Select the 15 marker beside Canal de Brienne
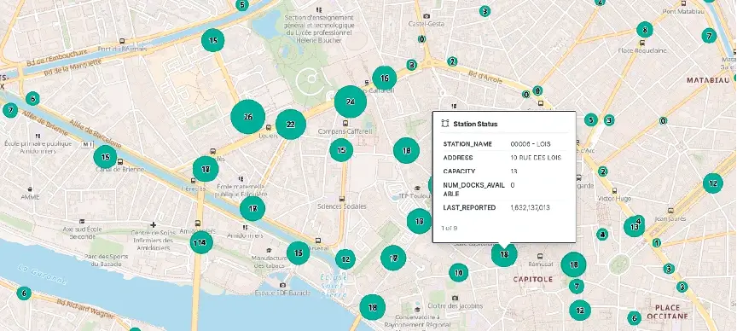Screen dimensions: 737x331 tap(105, 157)
